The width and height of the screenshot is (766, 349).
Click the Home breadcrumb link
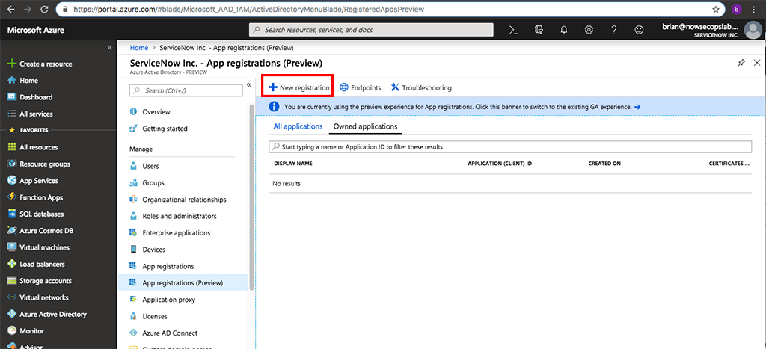click(x=139, y=48)
